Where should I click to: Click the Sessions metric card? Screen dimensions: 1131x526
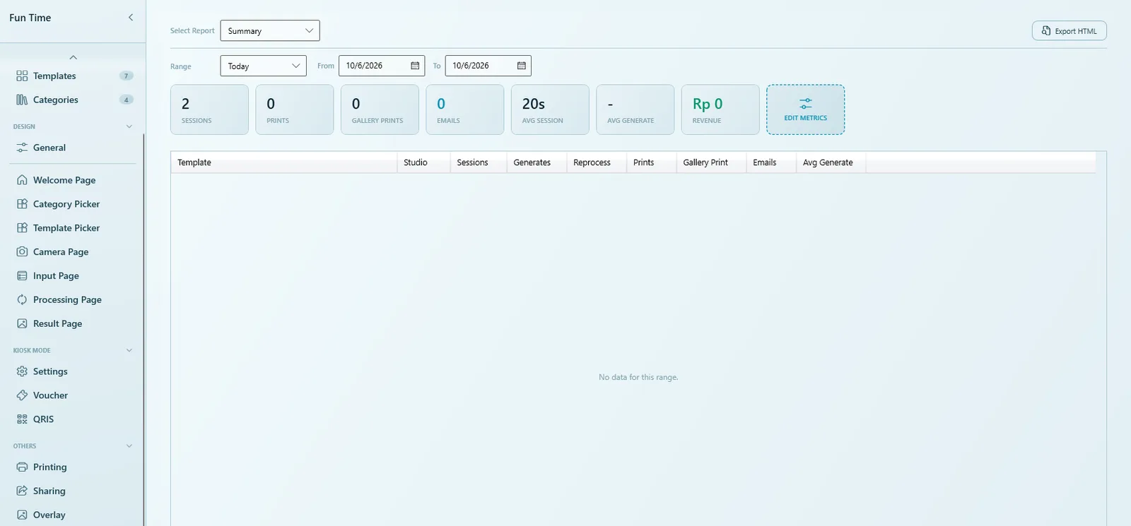(x=209, y=109)
